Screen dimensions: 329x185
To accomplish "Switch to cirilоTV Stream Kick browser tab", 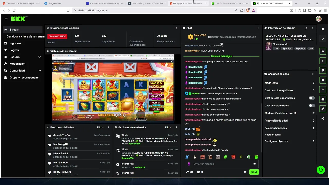I will [230, 3].
